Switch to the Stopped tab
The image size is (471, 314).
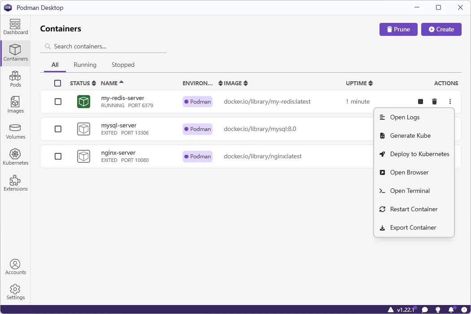tap(123, 65)
